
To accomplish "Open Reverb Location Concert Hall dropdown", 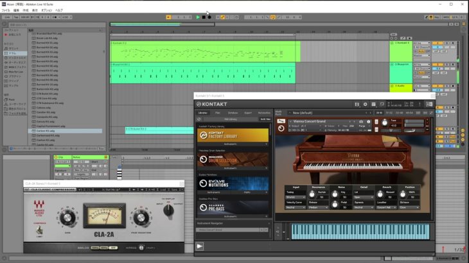I will (x=387, y=207).
